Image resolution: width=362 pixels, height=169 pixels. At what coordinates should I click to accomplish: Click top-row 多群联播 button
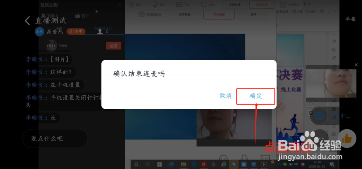(235, 5)
